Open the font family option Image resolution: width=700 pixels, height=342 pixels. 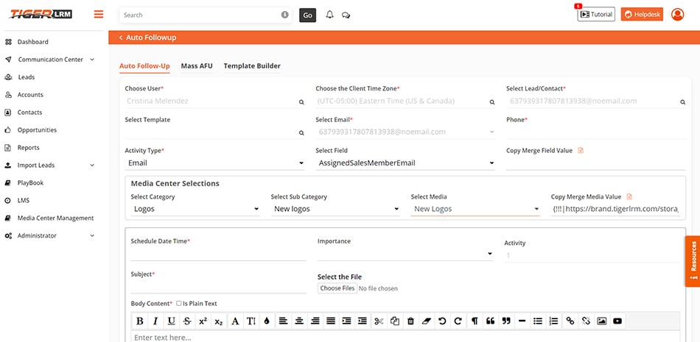(x=235, y=321)
